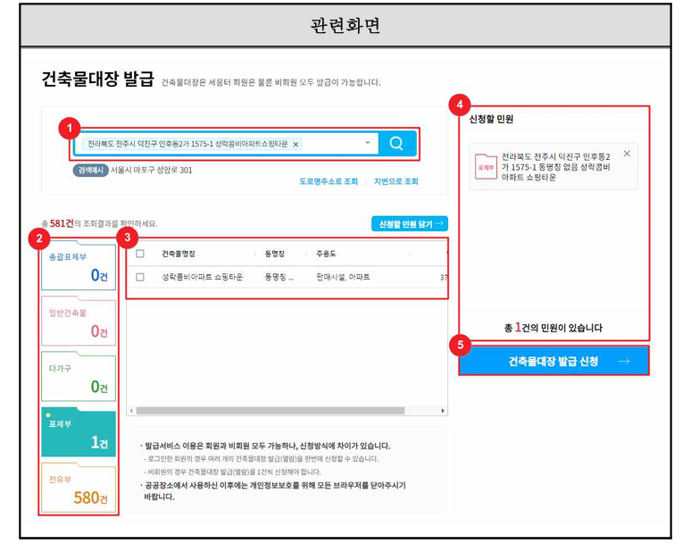This screenshot has width=699, height=552.
Task: Expand the address search dropdown arrow
Action: click(367, 143)
